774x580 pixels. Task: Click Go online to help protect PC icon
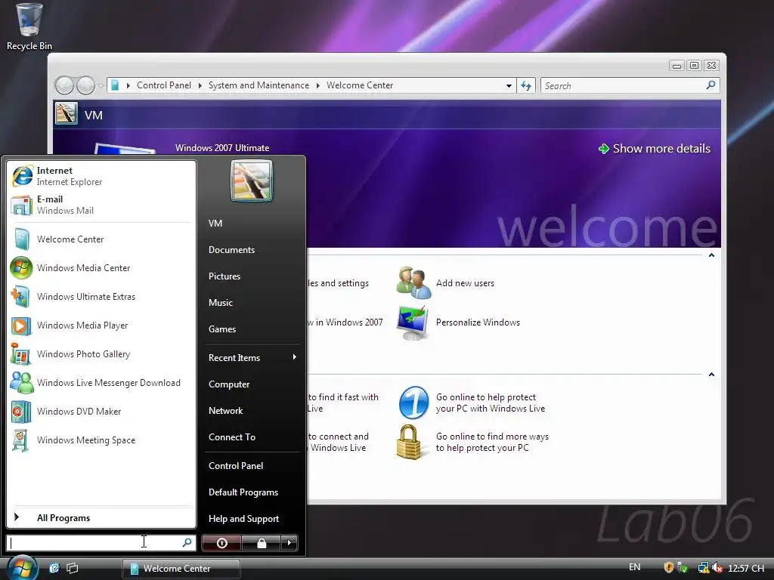[x=413, y=403]
